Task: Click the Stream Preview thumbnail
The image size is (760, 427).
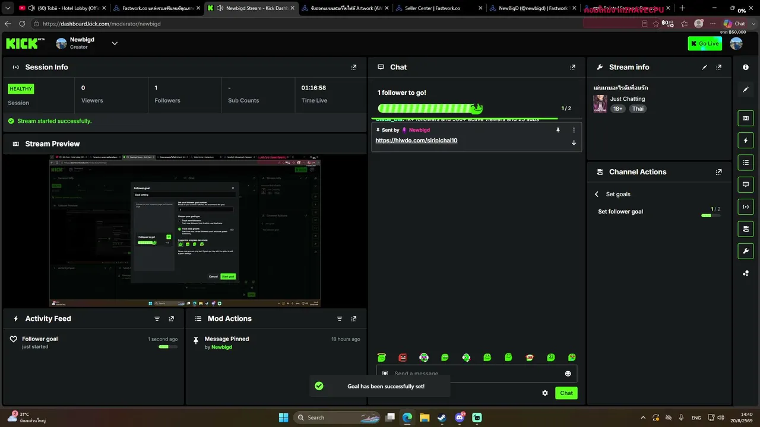Action: coord(185,231)
